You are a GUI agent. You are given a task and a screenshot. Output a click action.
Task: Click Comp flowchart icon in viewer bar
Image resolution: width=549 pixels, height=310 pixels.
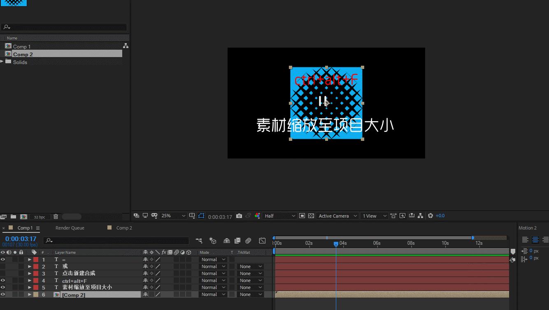coord(420,216)
